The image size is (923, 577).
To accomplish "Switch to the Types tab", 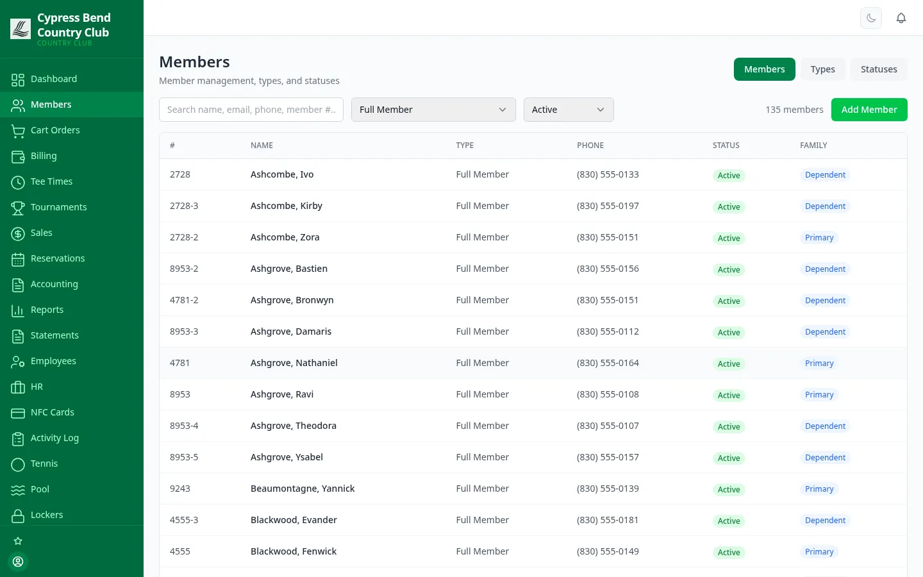I will [x=823, y=69].
